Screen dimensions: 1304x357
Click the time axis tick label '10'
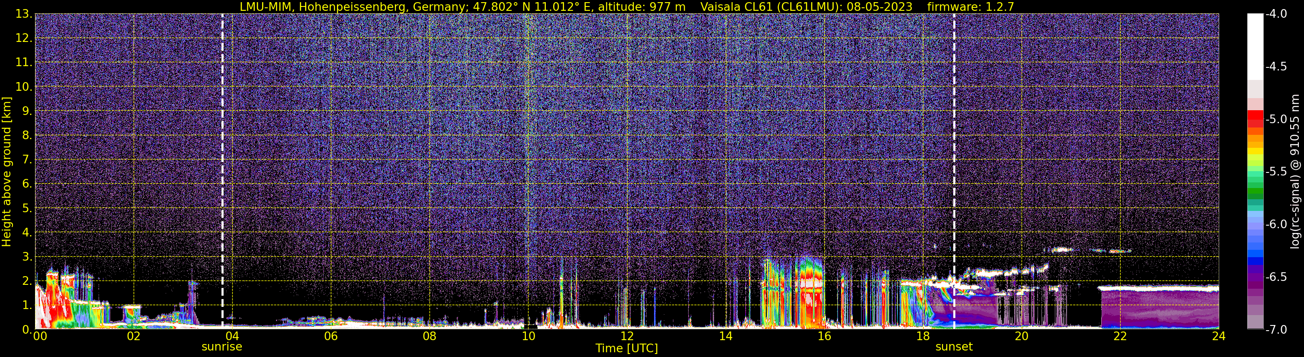click(528, 336)
